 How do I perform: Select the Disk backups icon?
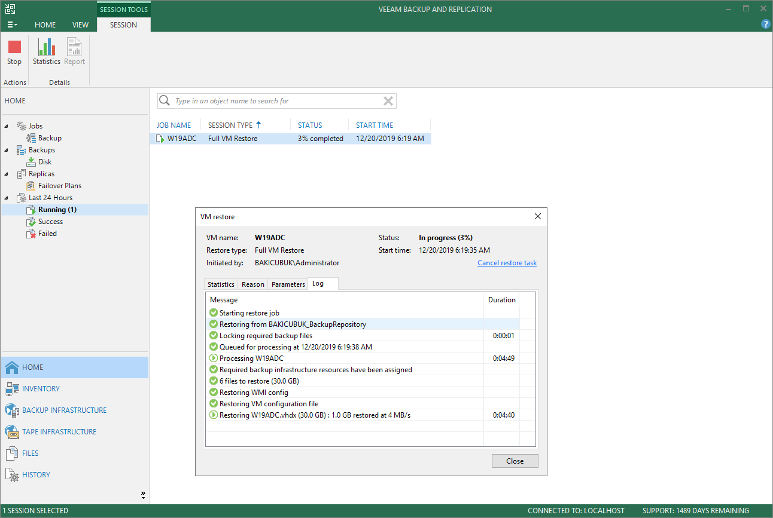pyautogui.click(x=31, y=162)
